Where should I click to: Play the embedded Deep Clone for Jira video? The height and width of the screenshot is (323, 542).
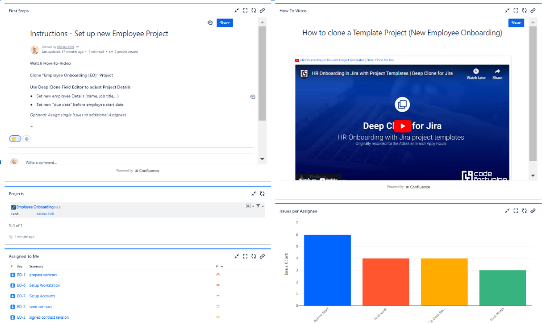(402, 126)
